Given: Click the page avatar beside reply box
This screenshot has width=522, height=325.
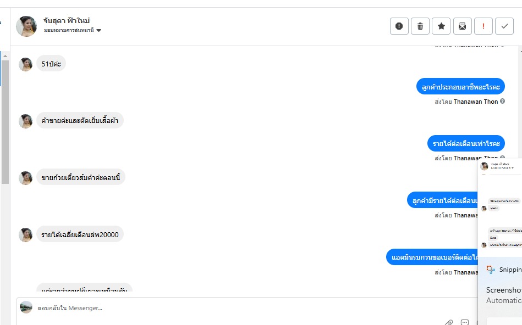Looking at the screenshot, I should tap(26, 307).
